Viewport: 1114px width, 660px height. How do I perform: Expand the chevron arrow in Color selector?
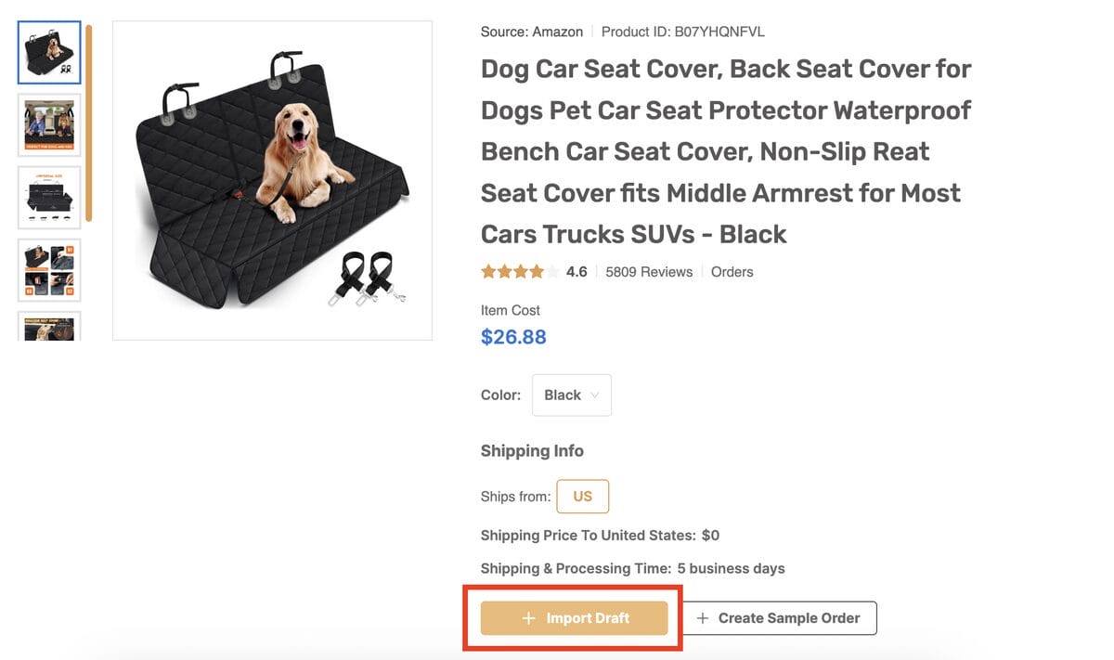point(595,395)
